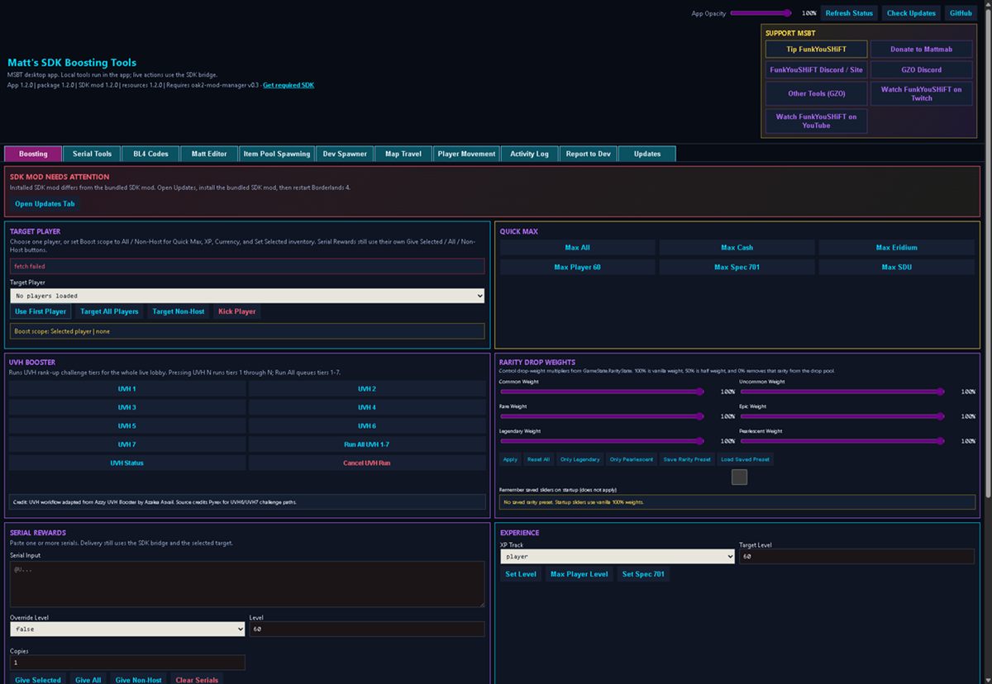Screen dimensions: 992x684
Task: Run the UVH 1 booster
Action: click(127, 389)
